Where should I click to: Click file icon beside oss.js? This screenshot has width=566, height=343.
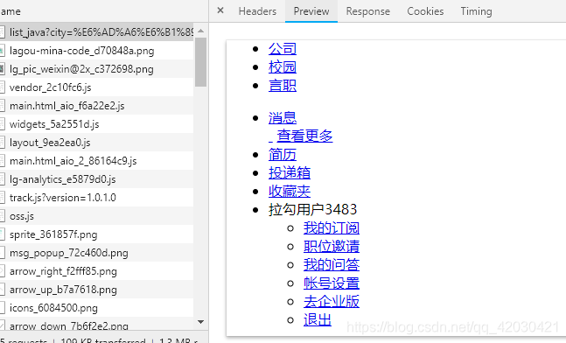pos(2,216)
